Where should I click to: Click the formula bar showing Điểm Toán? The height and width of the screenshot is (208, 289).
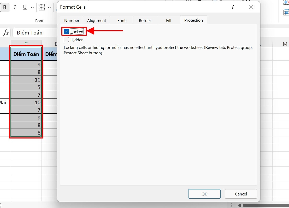(x=35, y=33)
